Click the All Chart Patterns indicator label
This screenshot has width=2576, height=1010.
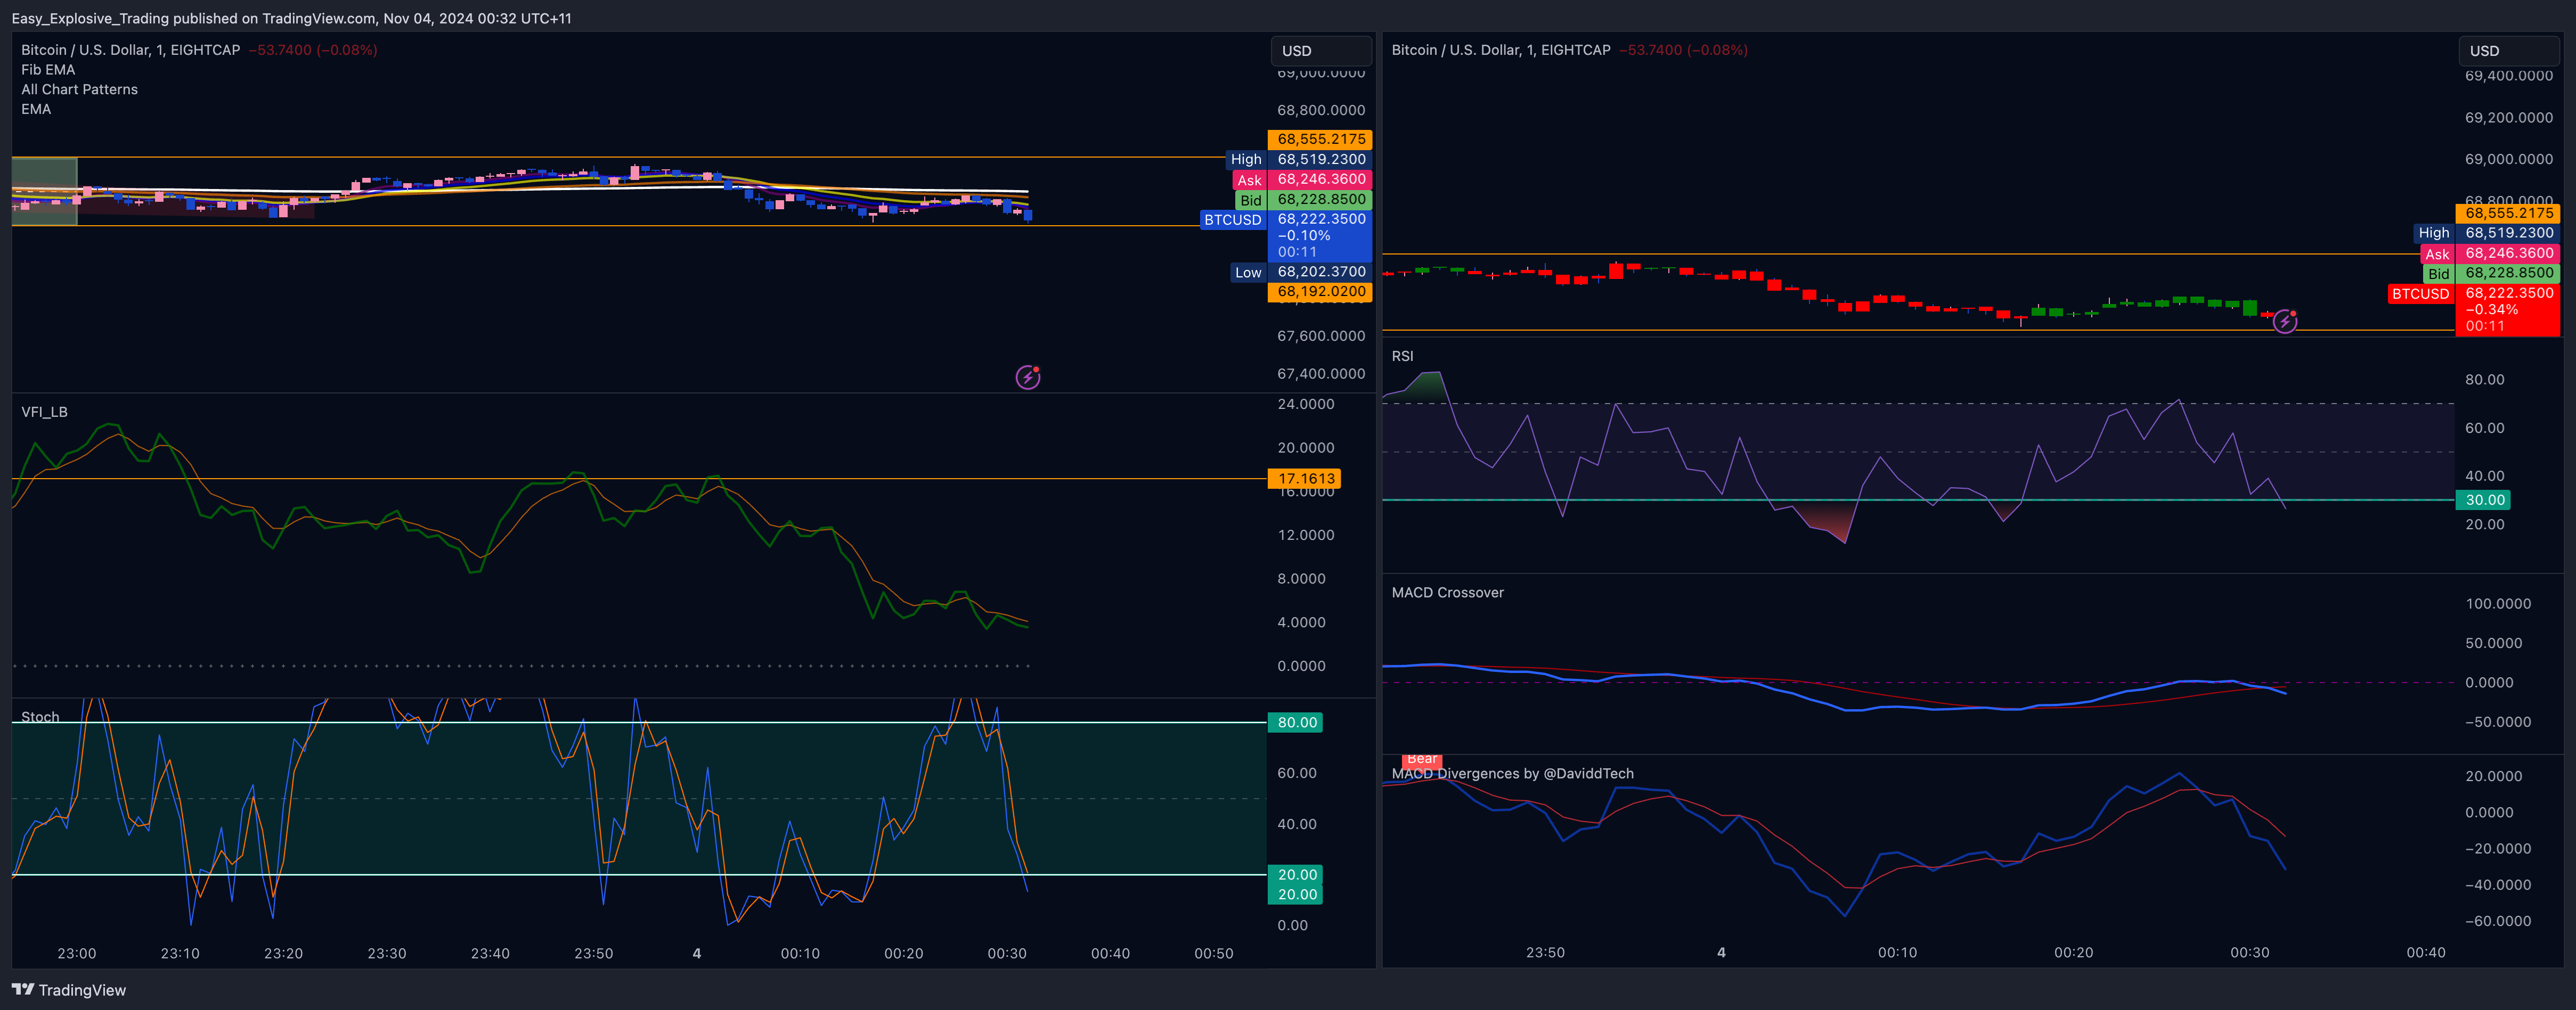click(x=80, y=89)
